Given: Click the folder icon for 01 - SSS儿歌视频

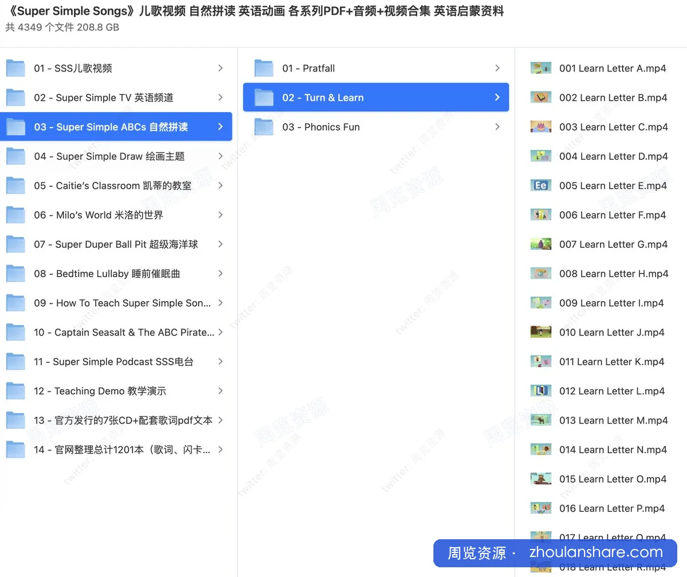Looking at the screenshot, I should click(15, 68).
